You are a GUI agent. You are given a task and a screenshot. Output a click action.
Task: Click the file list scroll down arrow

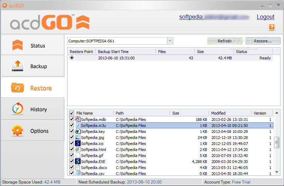(277, 172)
